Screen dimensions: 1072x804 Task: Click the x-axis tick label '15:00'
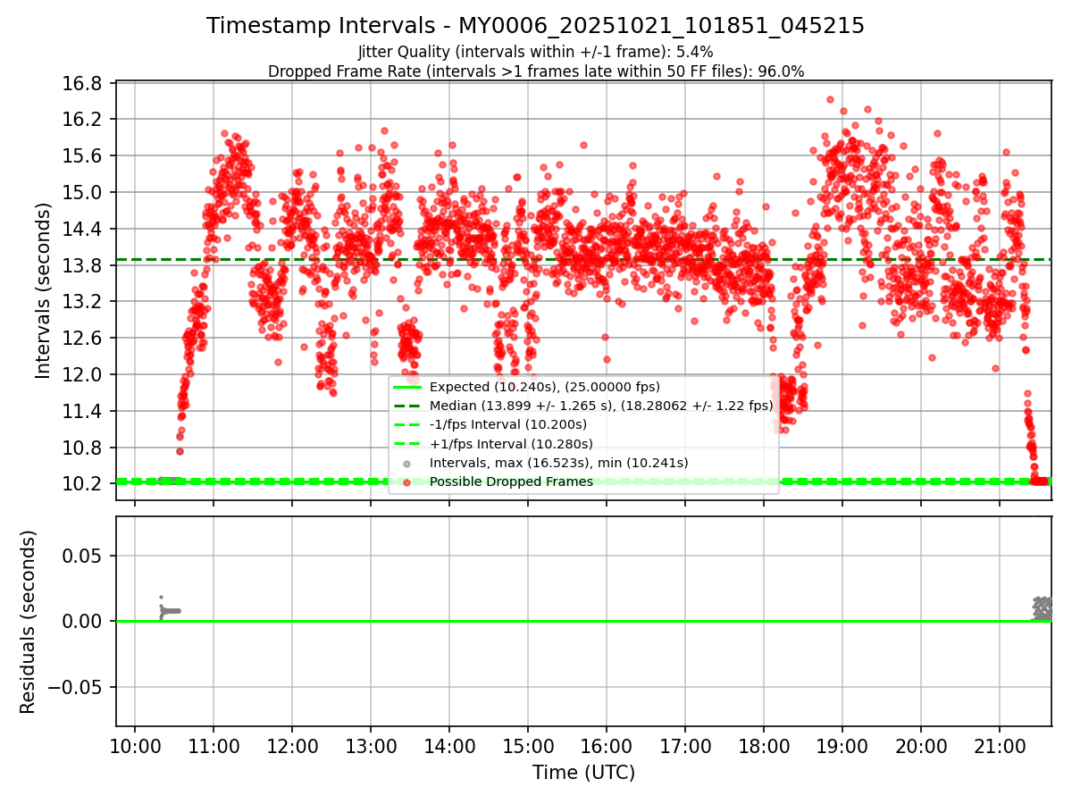pos(528,746)
